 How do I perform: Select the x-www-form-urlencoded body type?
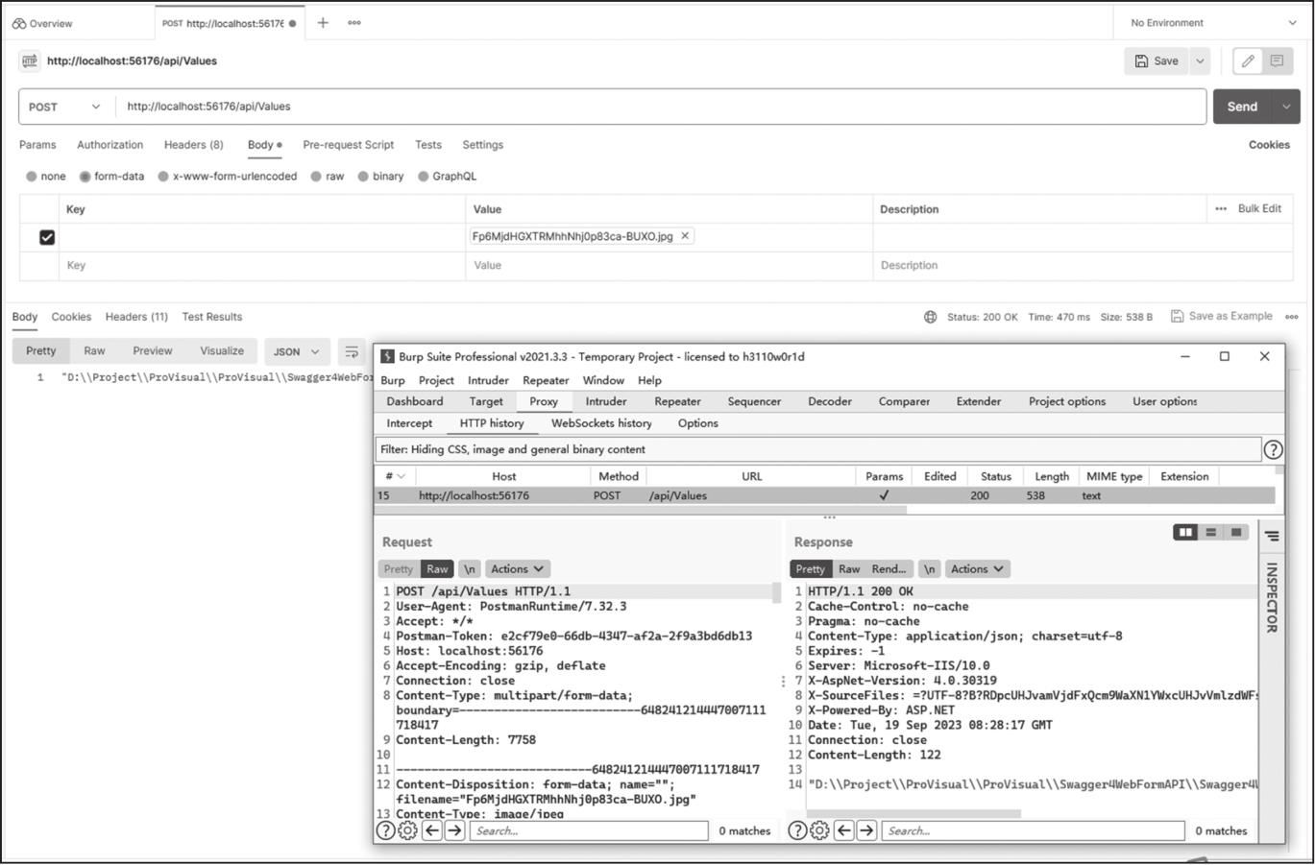pyautogui.click(x=163, y=177)
